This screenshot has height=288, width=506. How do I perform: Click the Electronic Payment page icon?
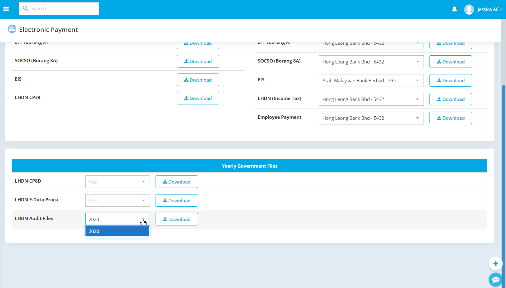coord(12,29)
